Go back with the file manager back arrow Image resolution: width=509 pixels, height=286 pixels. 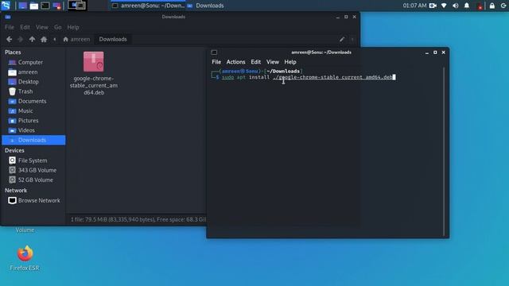(x=9, y=39)
